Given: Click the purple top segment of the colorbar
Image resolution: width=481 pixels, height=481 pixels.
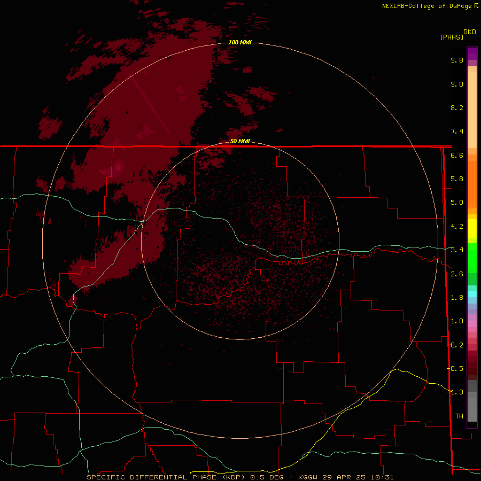Looking at the screenshot, I should coord(472,53).
